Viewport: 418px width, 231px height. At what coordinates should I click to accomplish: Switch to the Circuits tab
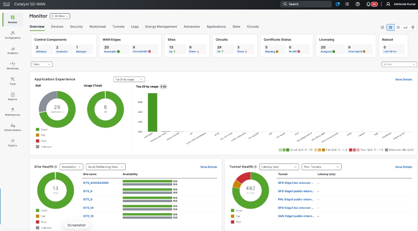click(x=253, y=26)
